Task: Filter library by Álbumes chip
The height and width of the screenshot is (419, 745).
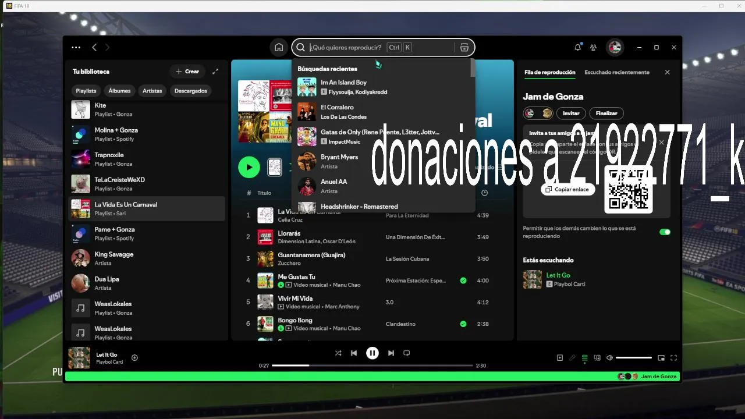Action: point(119,91)
